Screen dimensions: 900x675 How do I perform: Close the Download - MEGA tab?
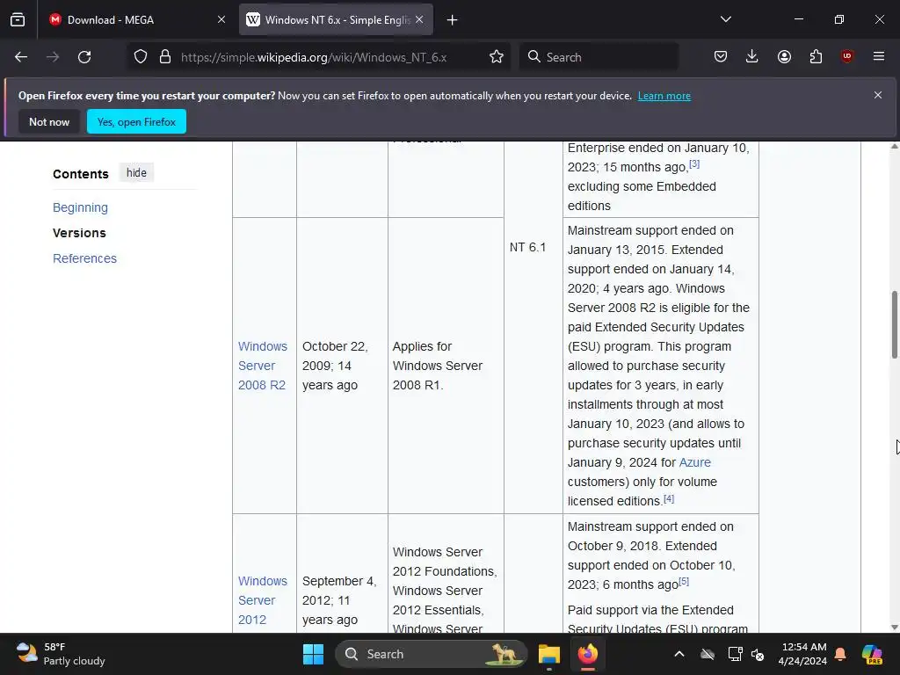point(221,19)
